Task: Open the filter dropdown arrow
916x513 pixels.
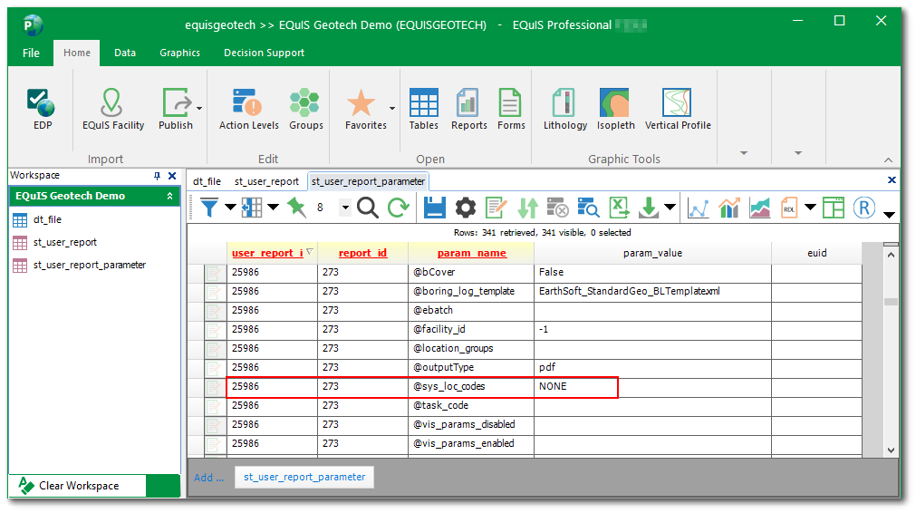Action: click(231, 207)
